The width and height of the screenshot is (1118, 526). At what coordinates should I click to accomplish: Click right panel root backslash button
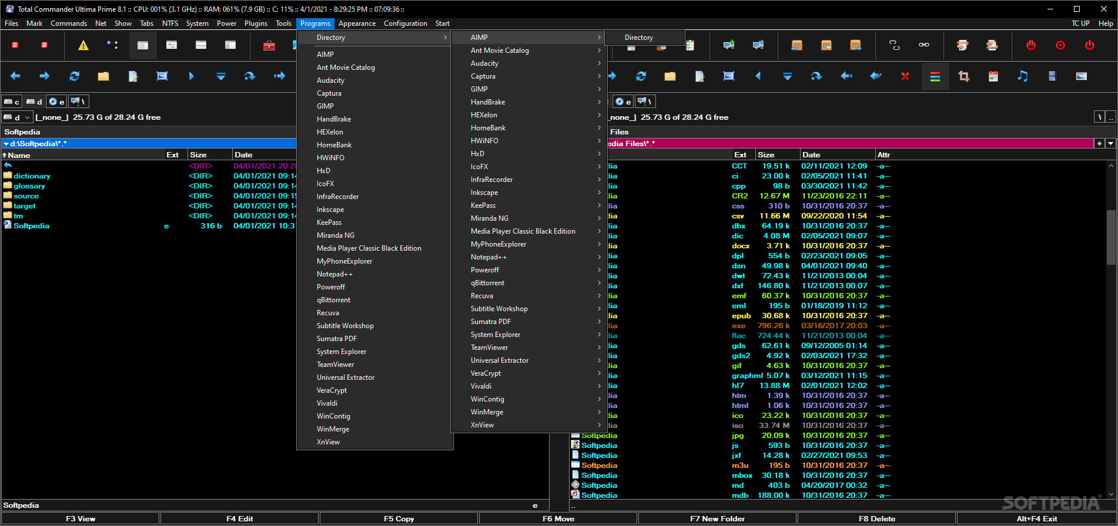pos(1099,117)
